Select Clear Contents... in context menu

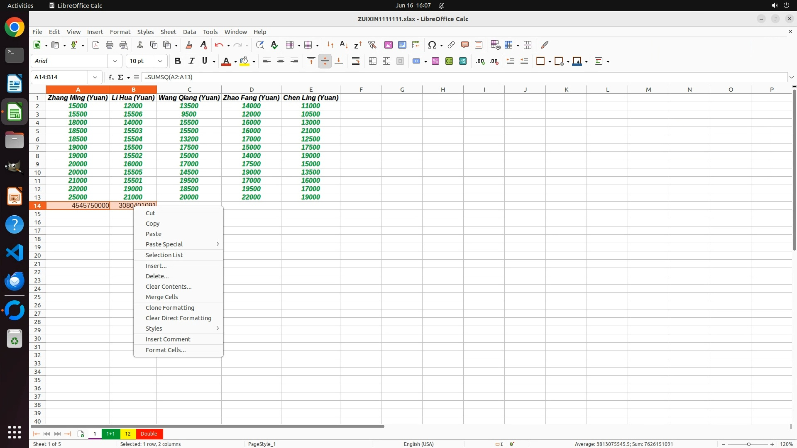(169, 287)
